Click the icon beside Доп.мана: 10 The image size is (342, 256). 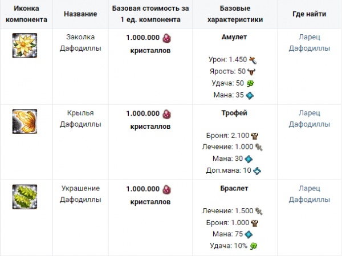pos(257,170)
